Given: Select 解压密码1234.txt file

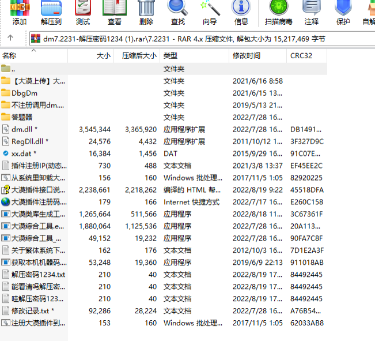Looking at the screenshot, I should [x=33, y=275].
